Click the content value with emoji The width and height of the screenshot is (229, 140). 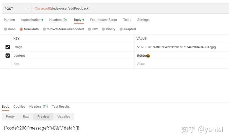(x=182, y=56)
